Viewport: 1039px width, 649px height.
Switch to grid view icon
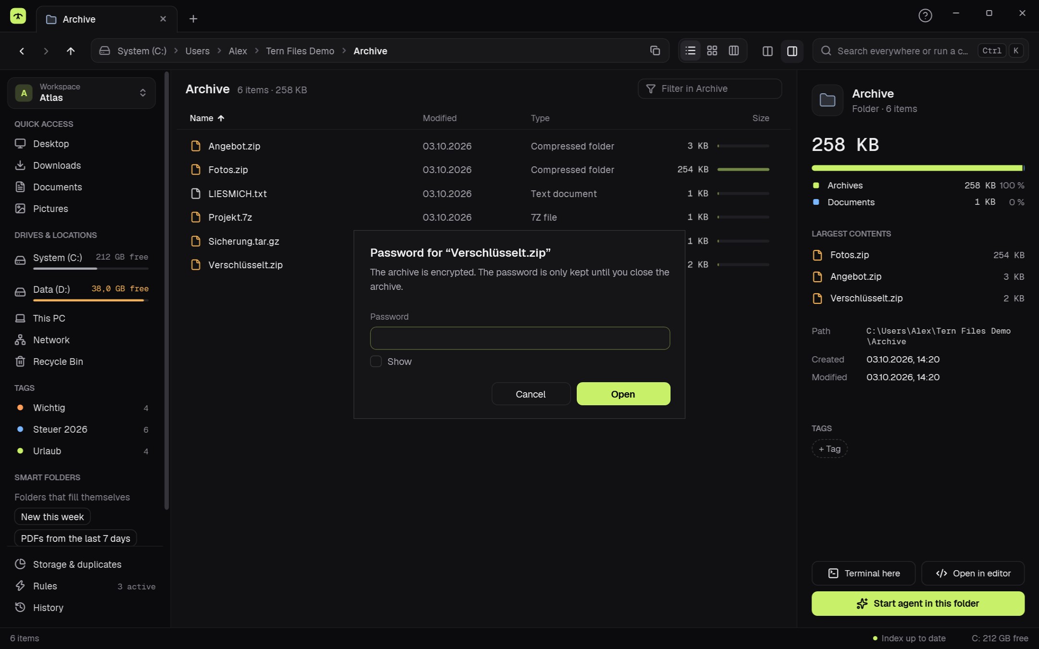pos(712,50)
